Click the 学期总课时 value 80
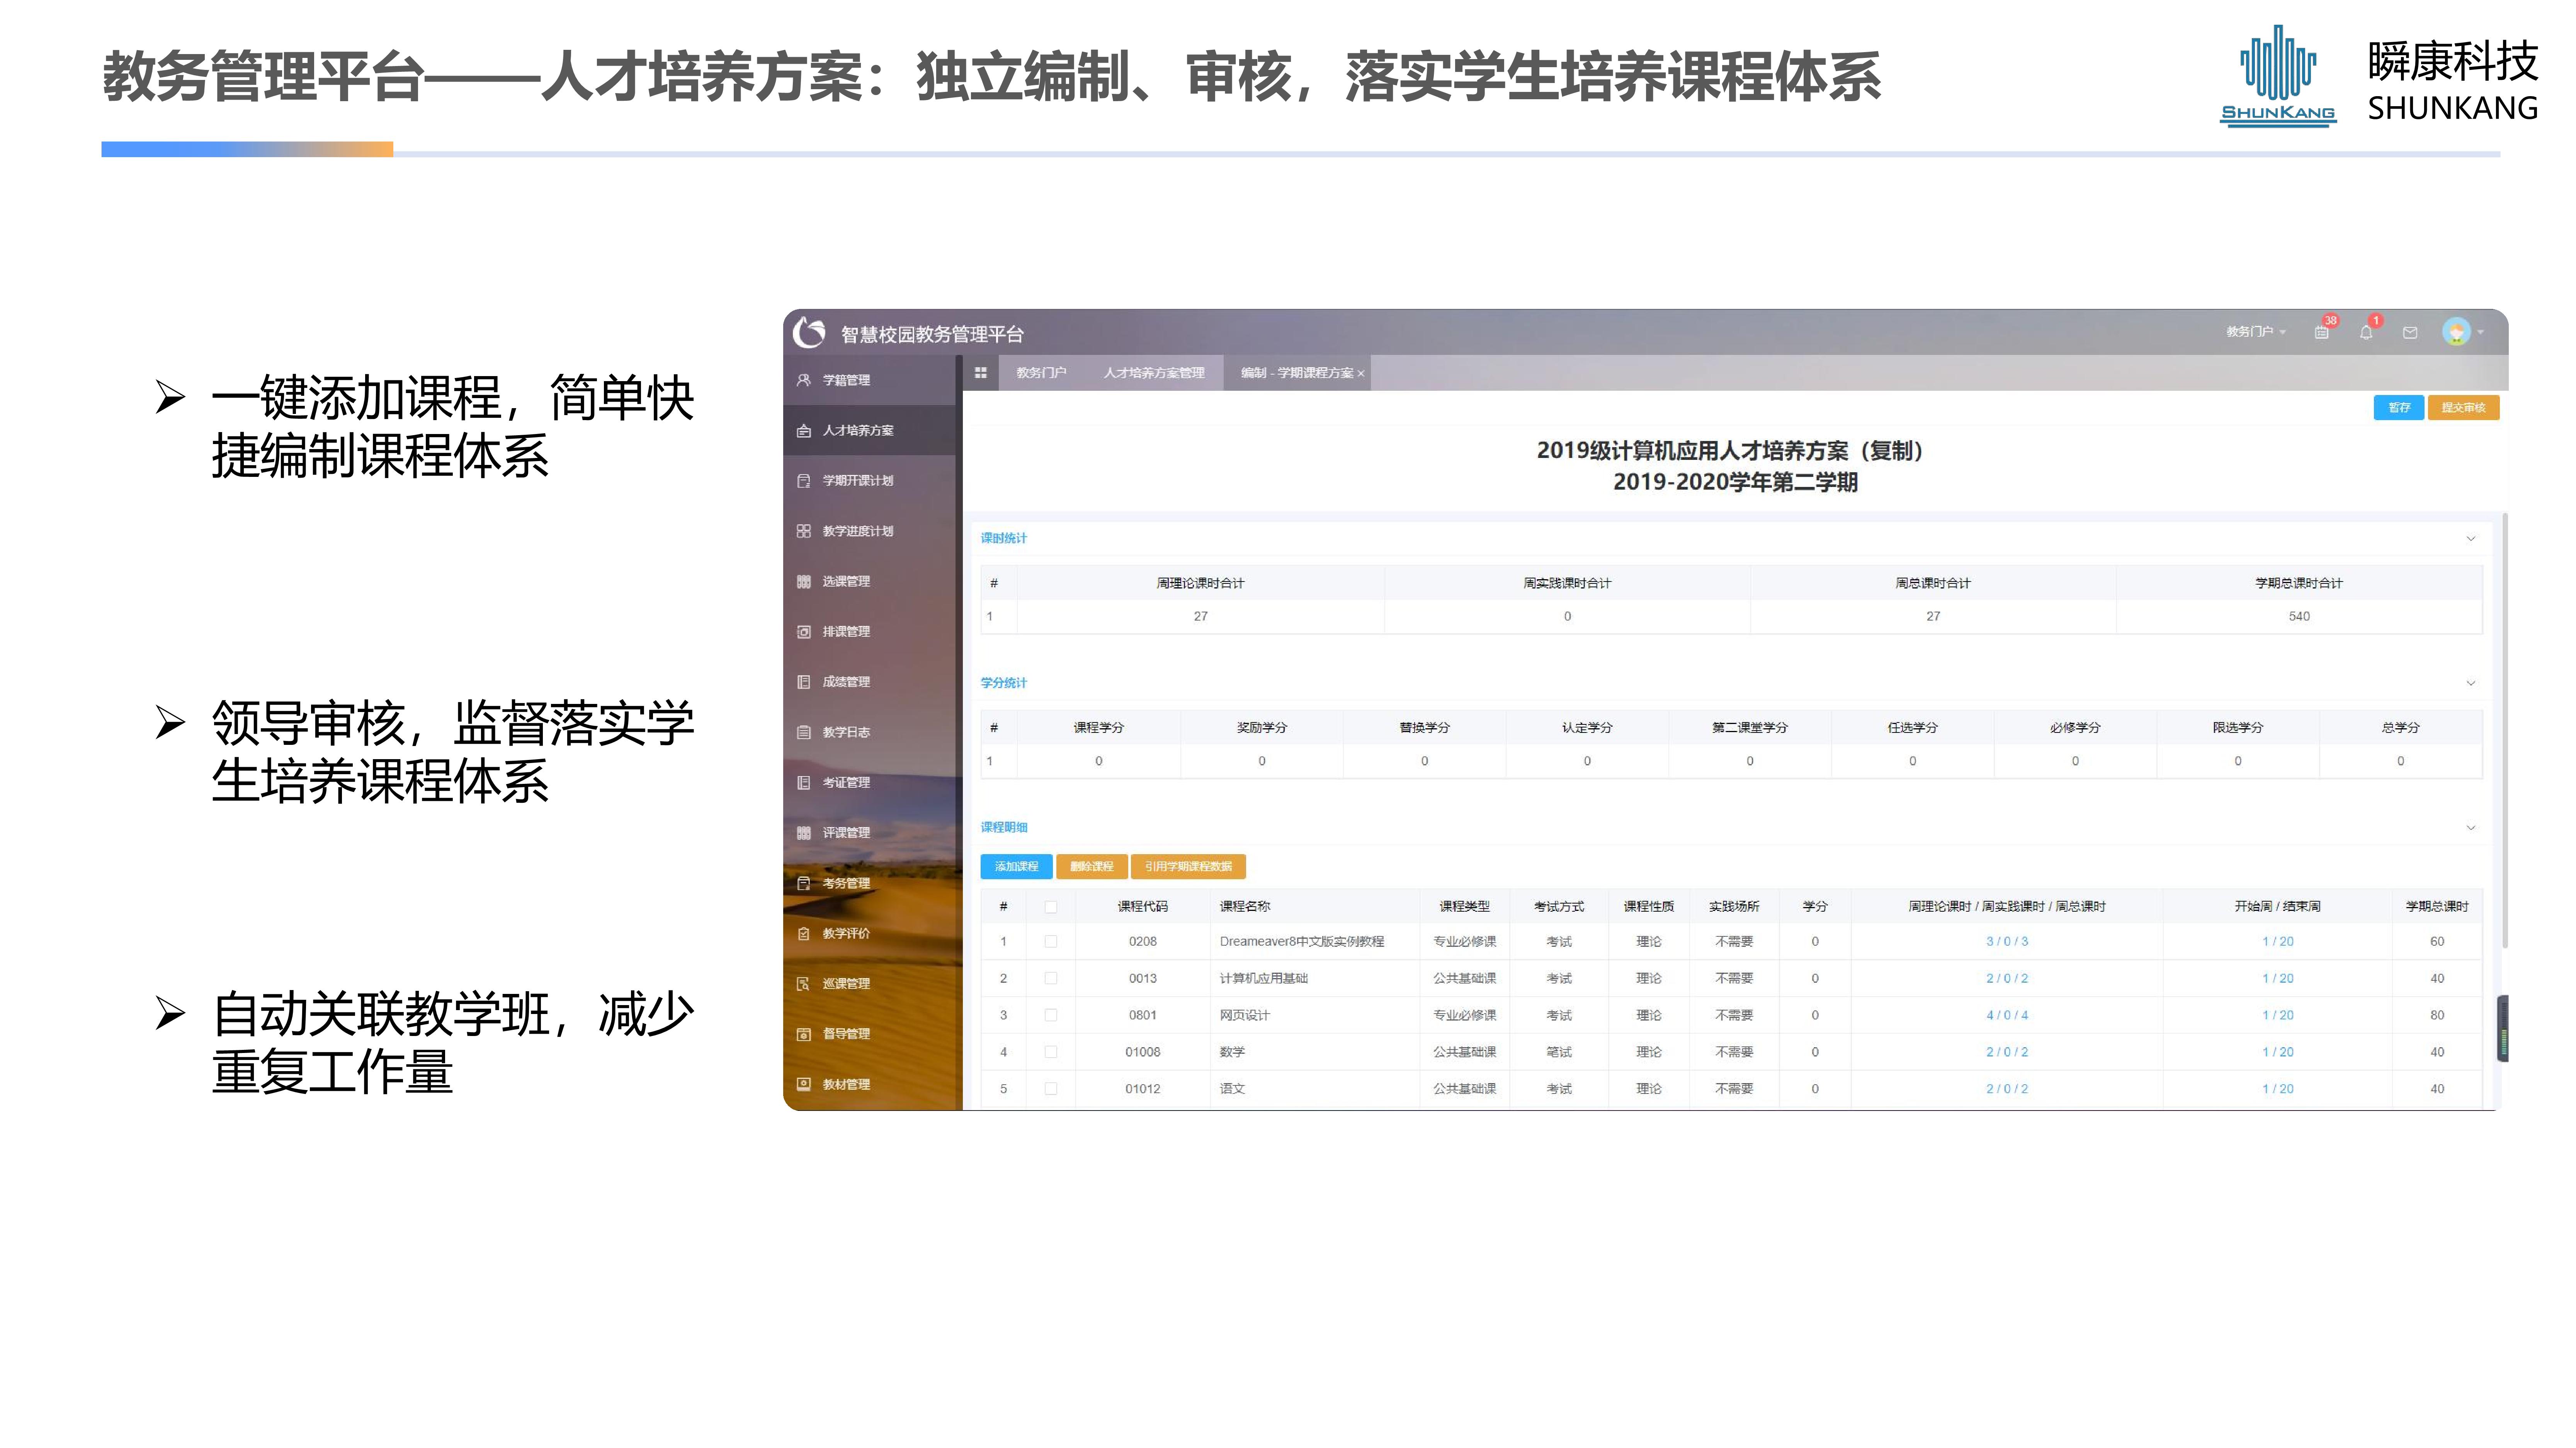 coord(2437,1015)
